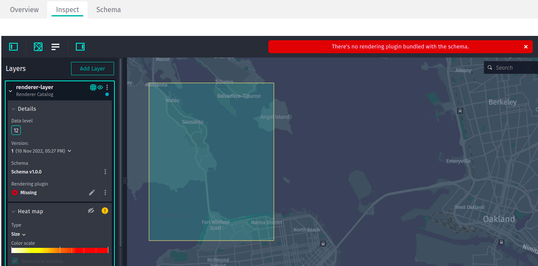Collapse the Details section

click(x=13, y=109)
